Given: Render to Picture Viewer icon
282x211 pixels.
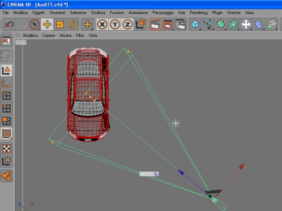Looking at the screenshot, I should click(168, 24).
